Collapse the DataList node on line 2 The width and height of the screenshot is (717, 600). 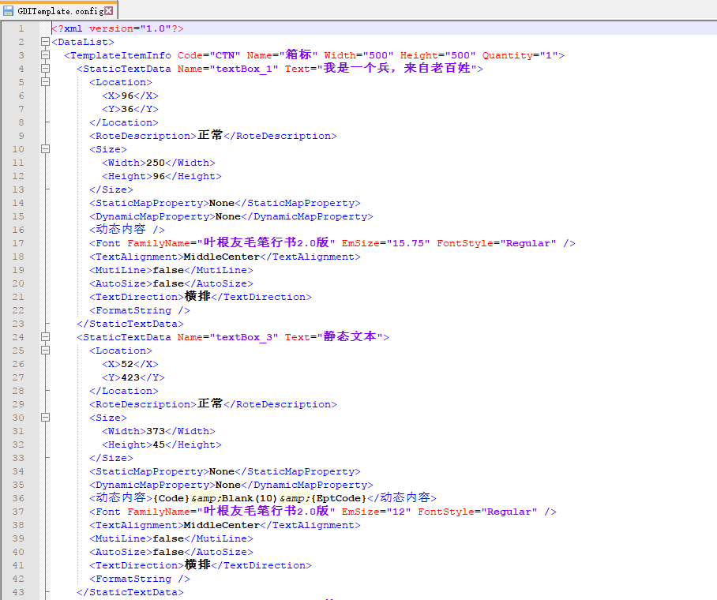tap(45, 42)
